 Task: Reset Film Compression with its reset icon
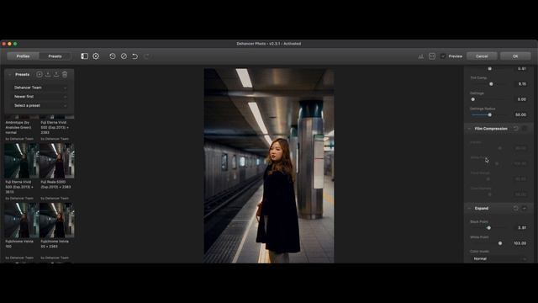coord(515,129)
